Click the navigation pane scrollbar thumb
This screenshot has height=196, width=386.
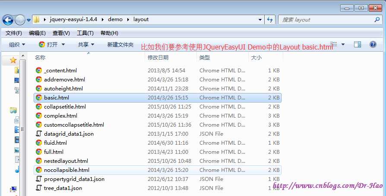[22, 129]
